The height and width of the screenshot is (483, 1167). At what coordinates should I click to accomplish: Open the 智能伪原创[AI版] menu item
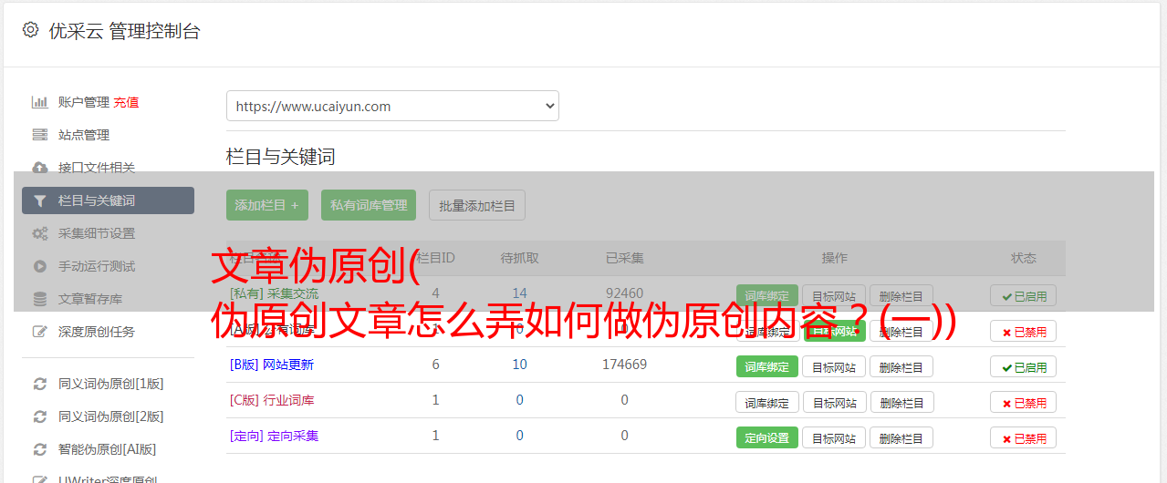(x=108, y=449)
